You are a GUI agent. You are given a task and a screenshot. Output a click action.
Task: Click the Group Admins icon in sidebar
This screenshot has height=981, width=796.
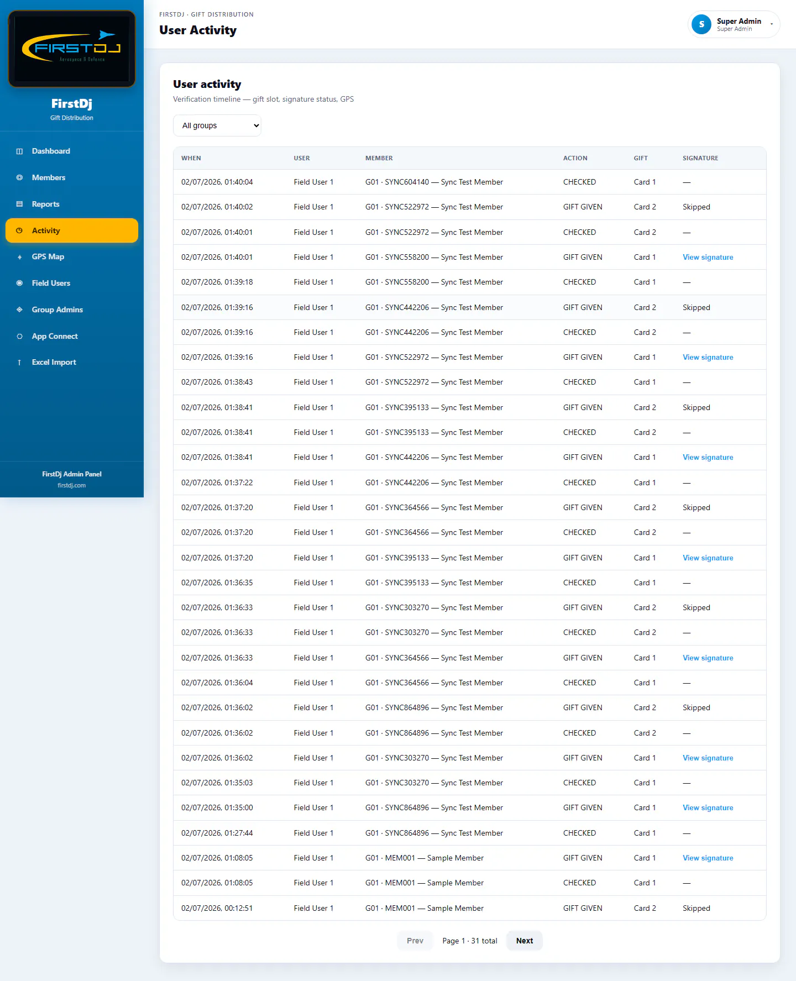tap(19, 310)
